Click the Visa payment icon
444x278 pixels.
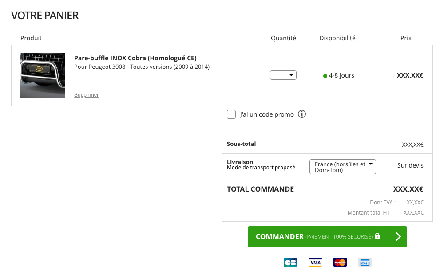(x=315, y=262)
